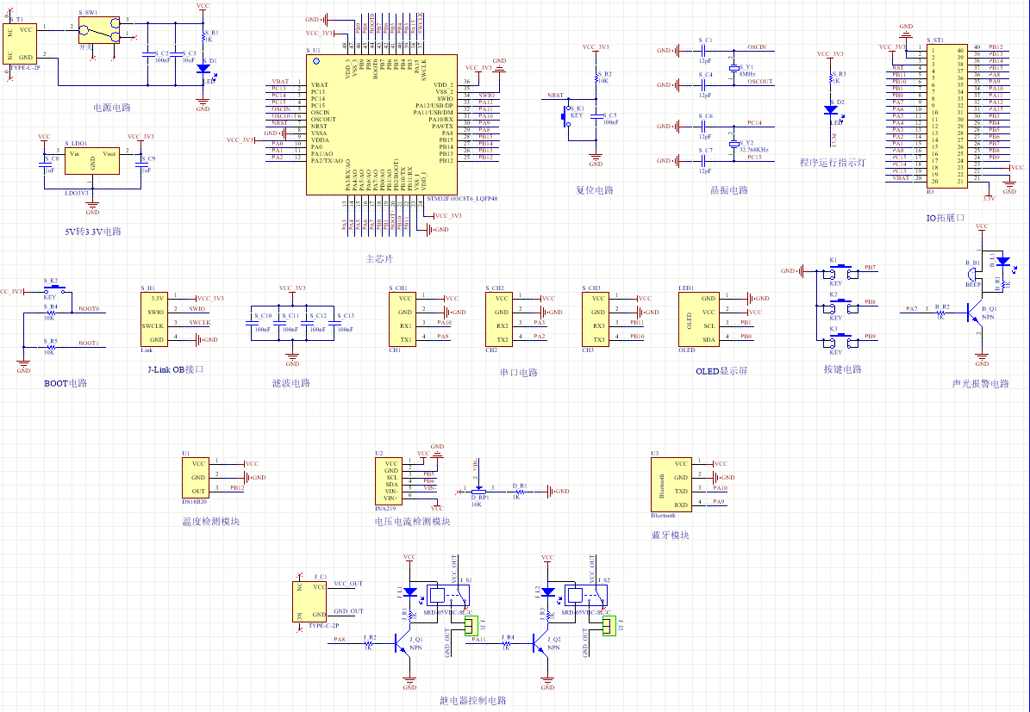
Task: Select the S_H1 J-Link connector block
Action: pos(153,319)
